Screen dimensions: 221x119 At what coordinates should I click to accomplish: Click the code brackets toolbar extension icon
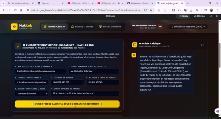179,10
